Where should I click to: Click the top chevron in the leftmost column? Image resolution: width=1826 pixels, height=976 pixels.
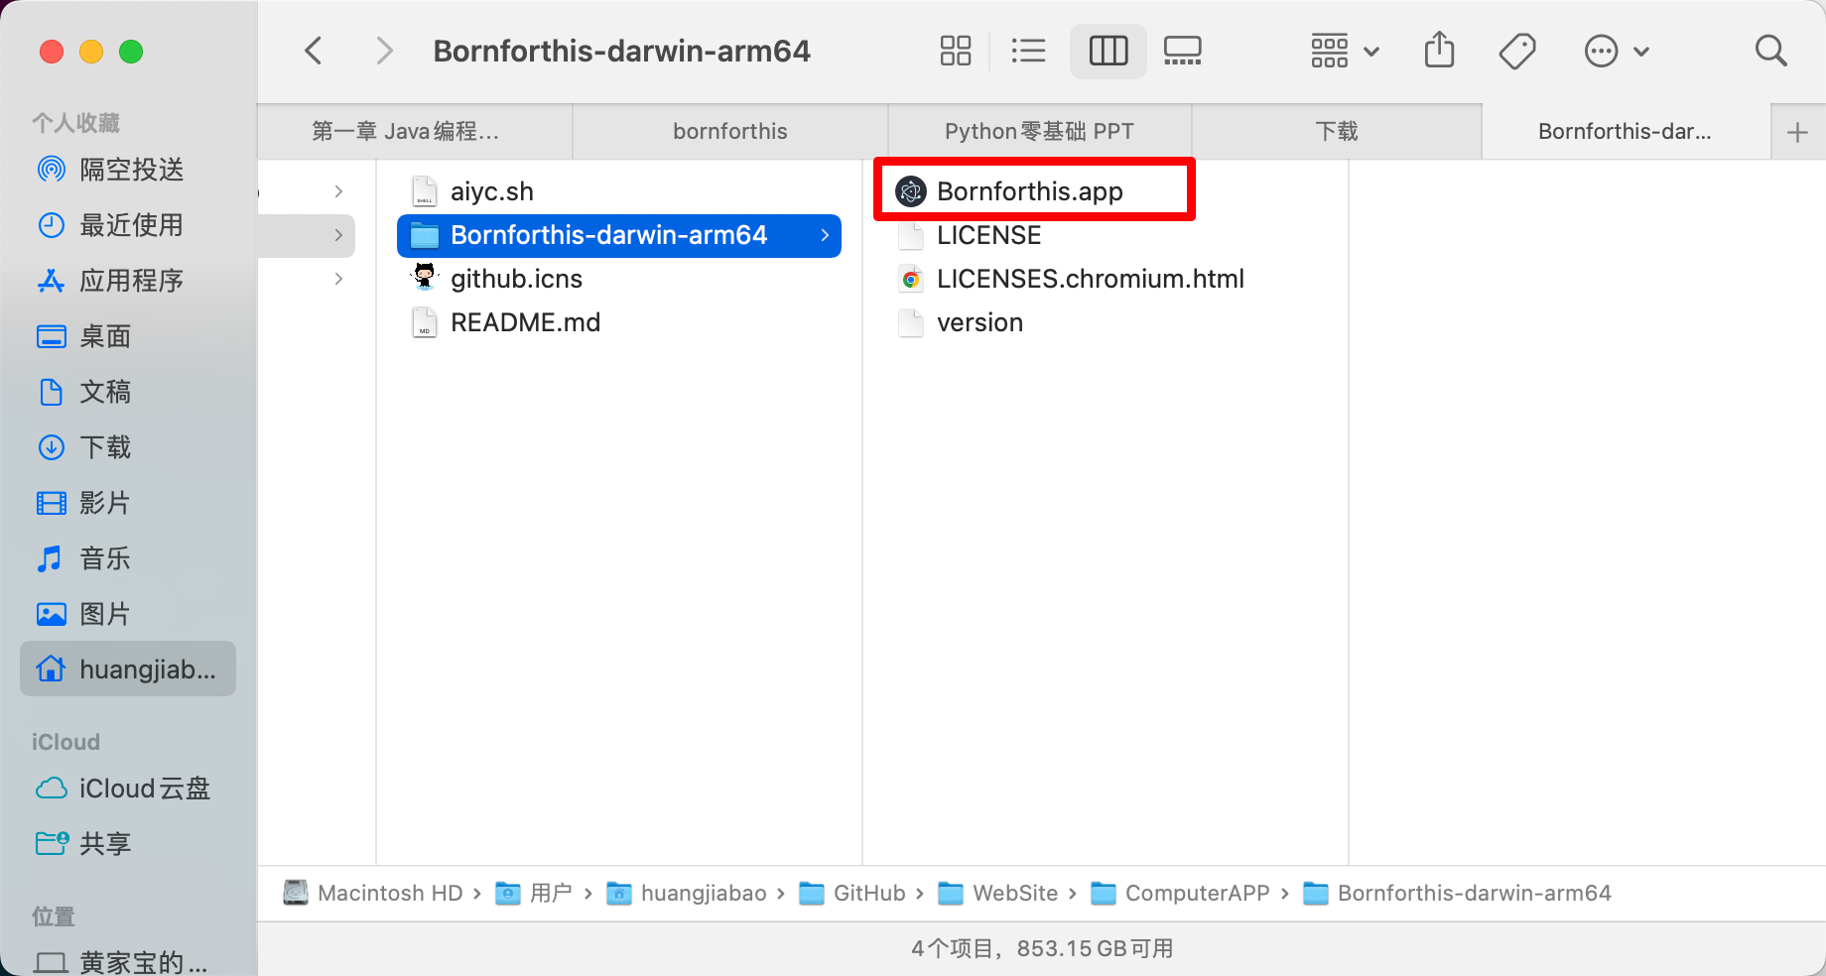click(338, 191)
